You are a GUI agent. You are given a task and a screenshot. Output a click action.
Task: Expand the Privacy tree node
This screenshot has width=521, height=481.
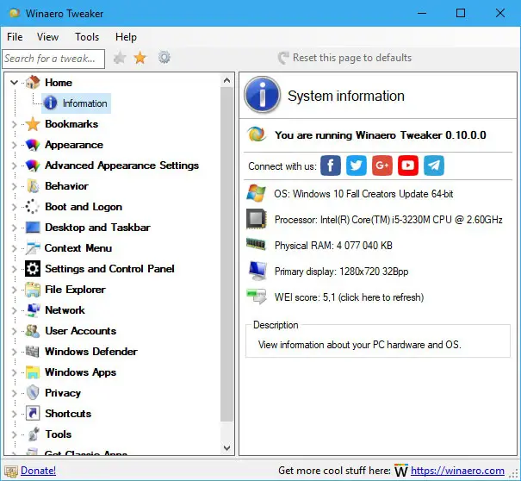click(14, 393)
